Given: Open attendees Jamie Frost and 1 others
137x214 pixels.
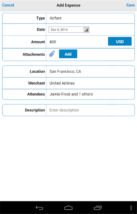Looking at the screenshot, I should click(x=90, y=94).
